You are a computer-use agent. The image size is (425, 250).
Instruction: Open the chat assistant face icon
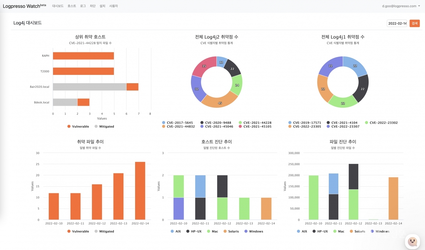coord(412,241)
